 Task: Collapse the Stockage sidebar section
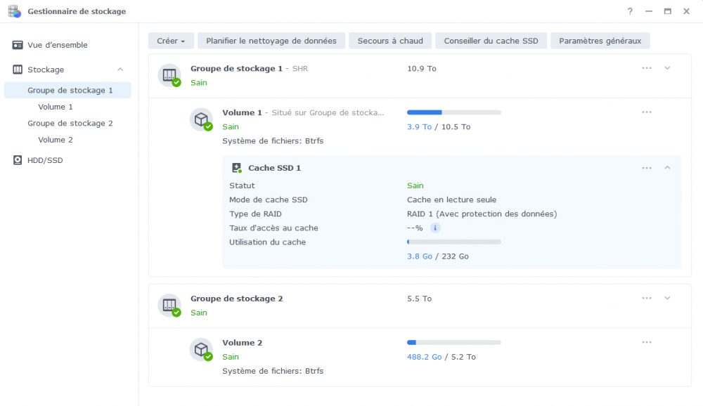[120, 70]
